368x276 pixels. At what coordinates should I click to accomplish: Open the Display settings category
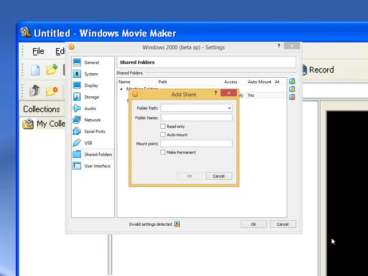93,86
